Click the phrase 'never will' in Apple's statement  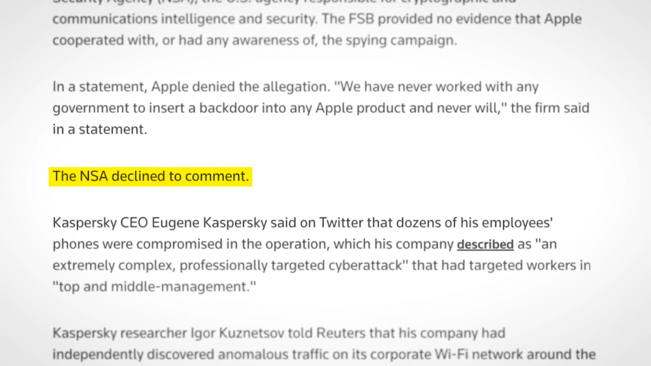coord(467,107)
